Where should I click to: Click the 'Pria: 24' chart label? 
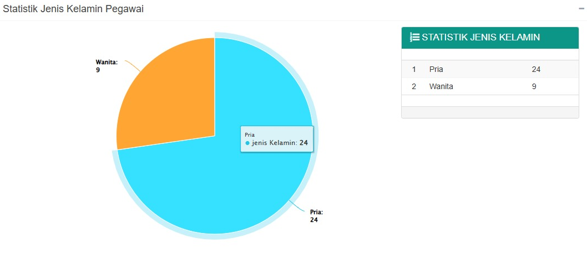point(316,216)
